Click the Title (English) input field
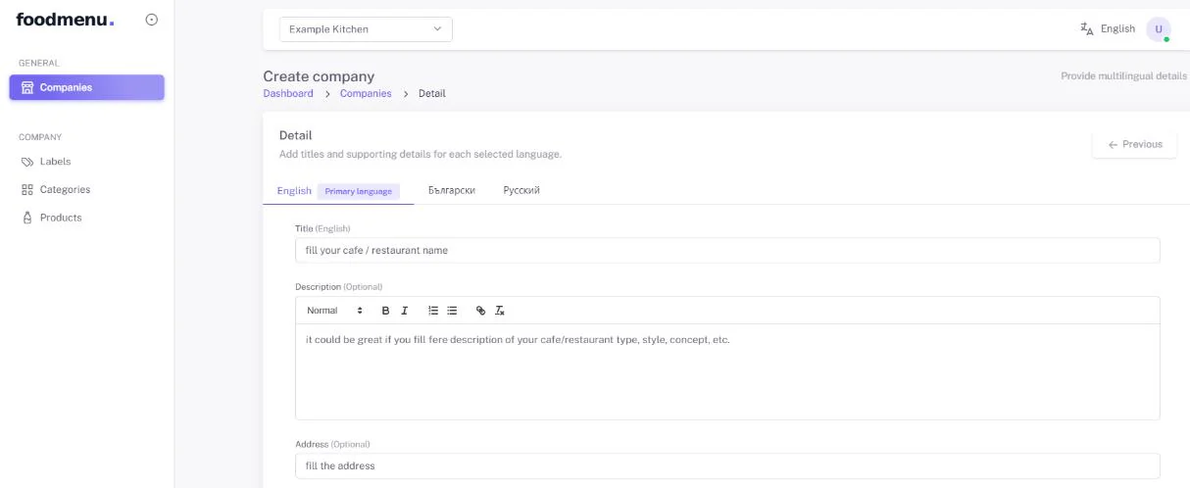The image size is (1190, 488). pos(727,251)
